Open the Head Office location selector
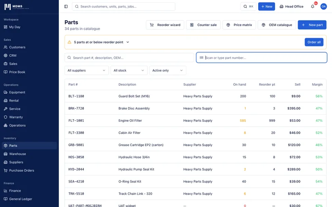 click(x=291, y=7)
